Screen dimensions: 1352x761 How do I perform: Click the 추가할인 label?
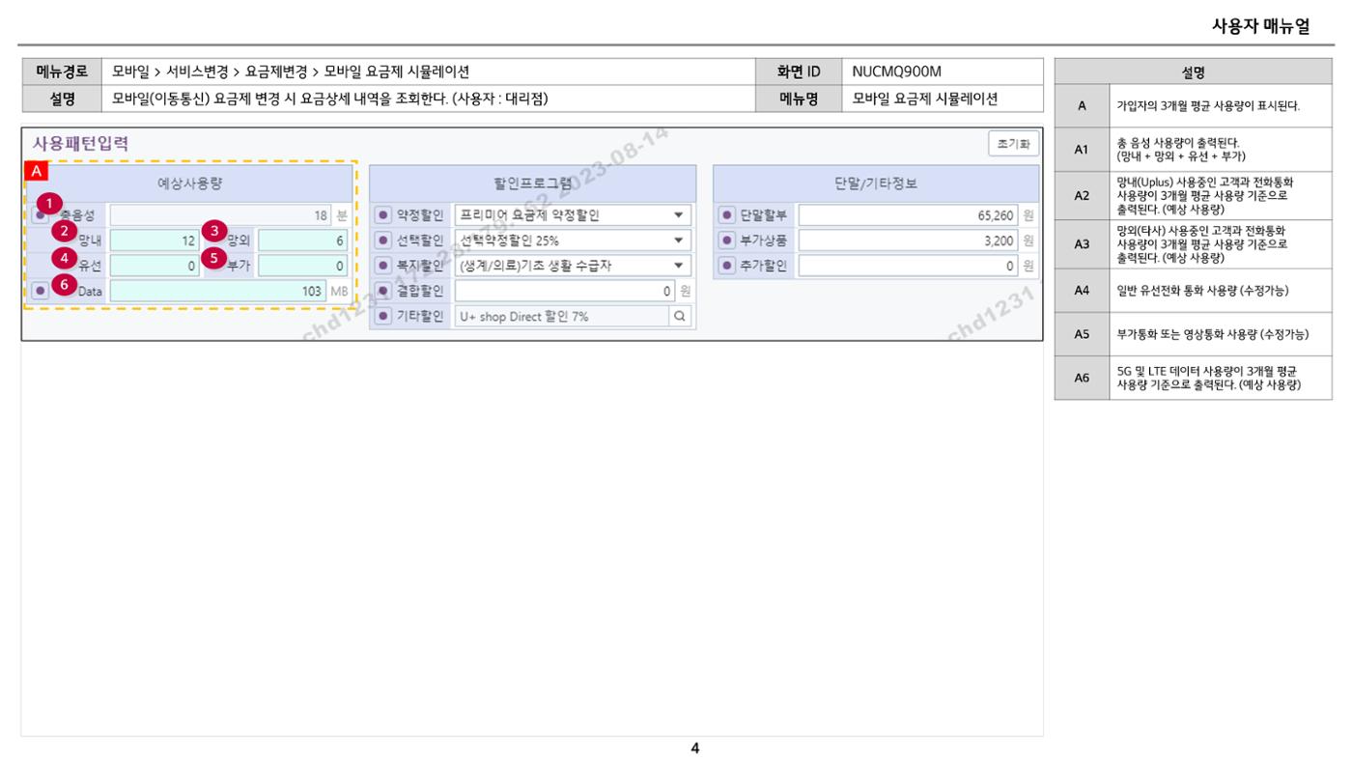coord(764,266)
